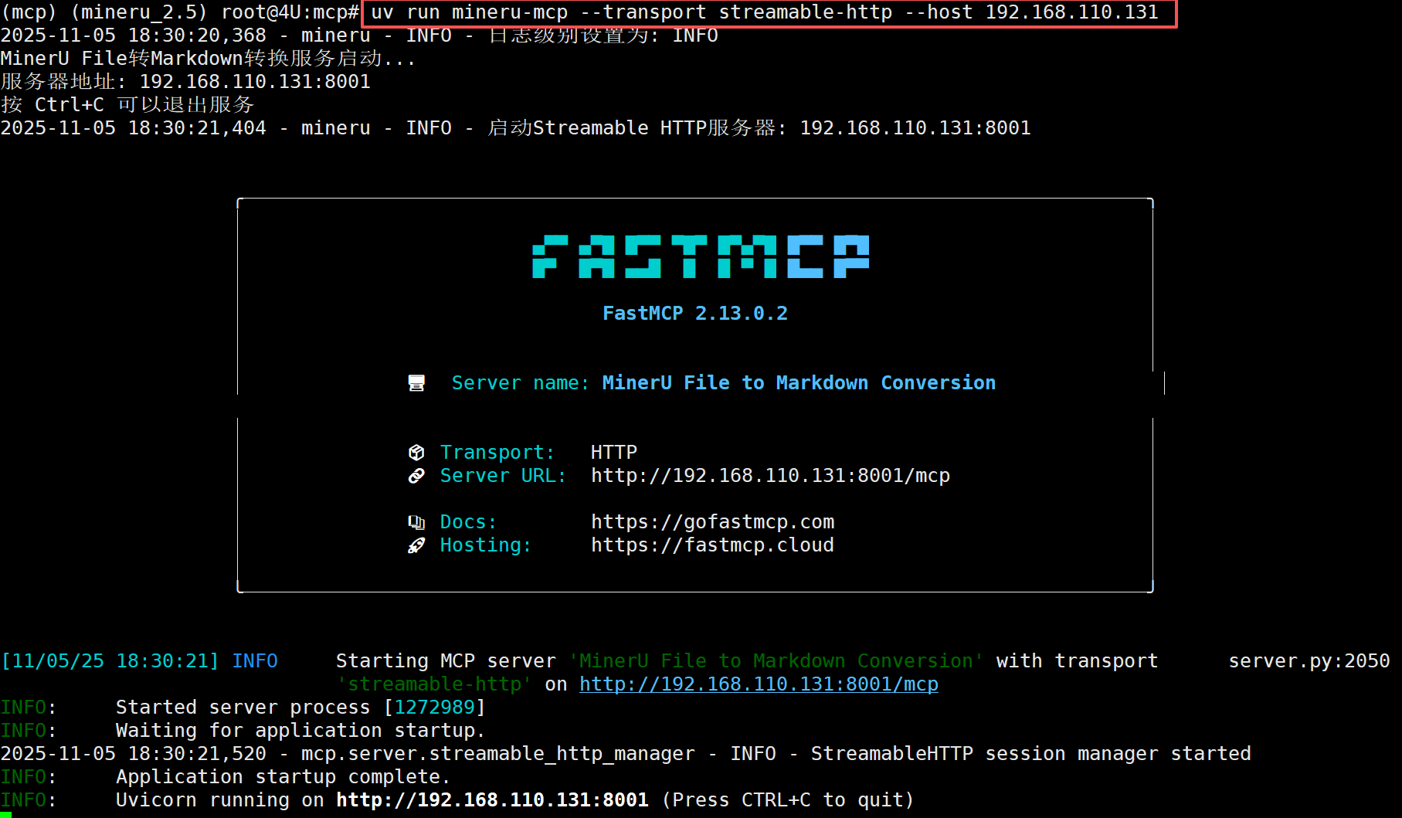Image resolution: width=1402 pixels, height=818 pixels.
Task: Click the green quoted 'streamable-http' text
Action: 434,684
